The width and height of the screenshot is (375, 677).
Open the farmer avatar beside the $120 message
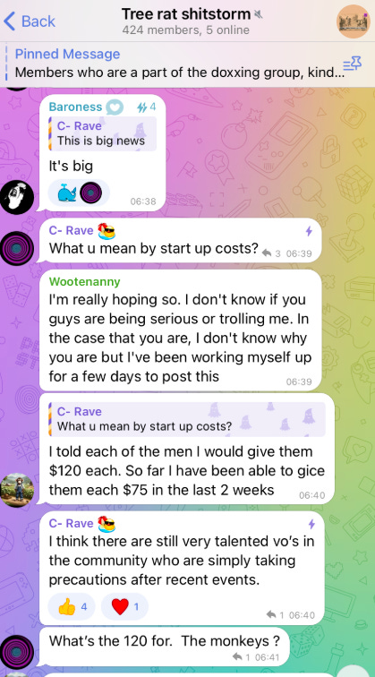[17, 490]
